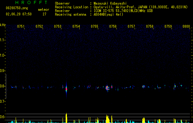
Task: Click the 0754 time marker
Action: pyautogui.click(x=76, y=26)
